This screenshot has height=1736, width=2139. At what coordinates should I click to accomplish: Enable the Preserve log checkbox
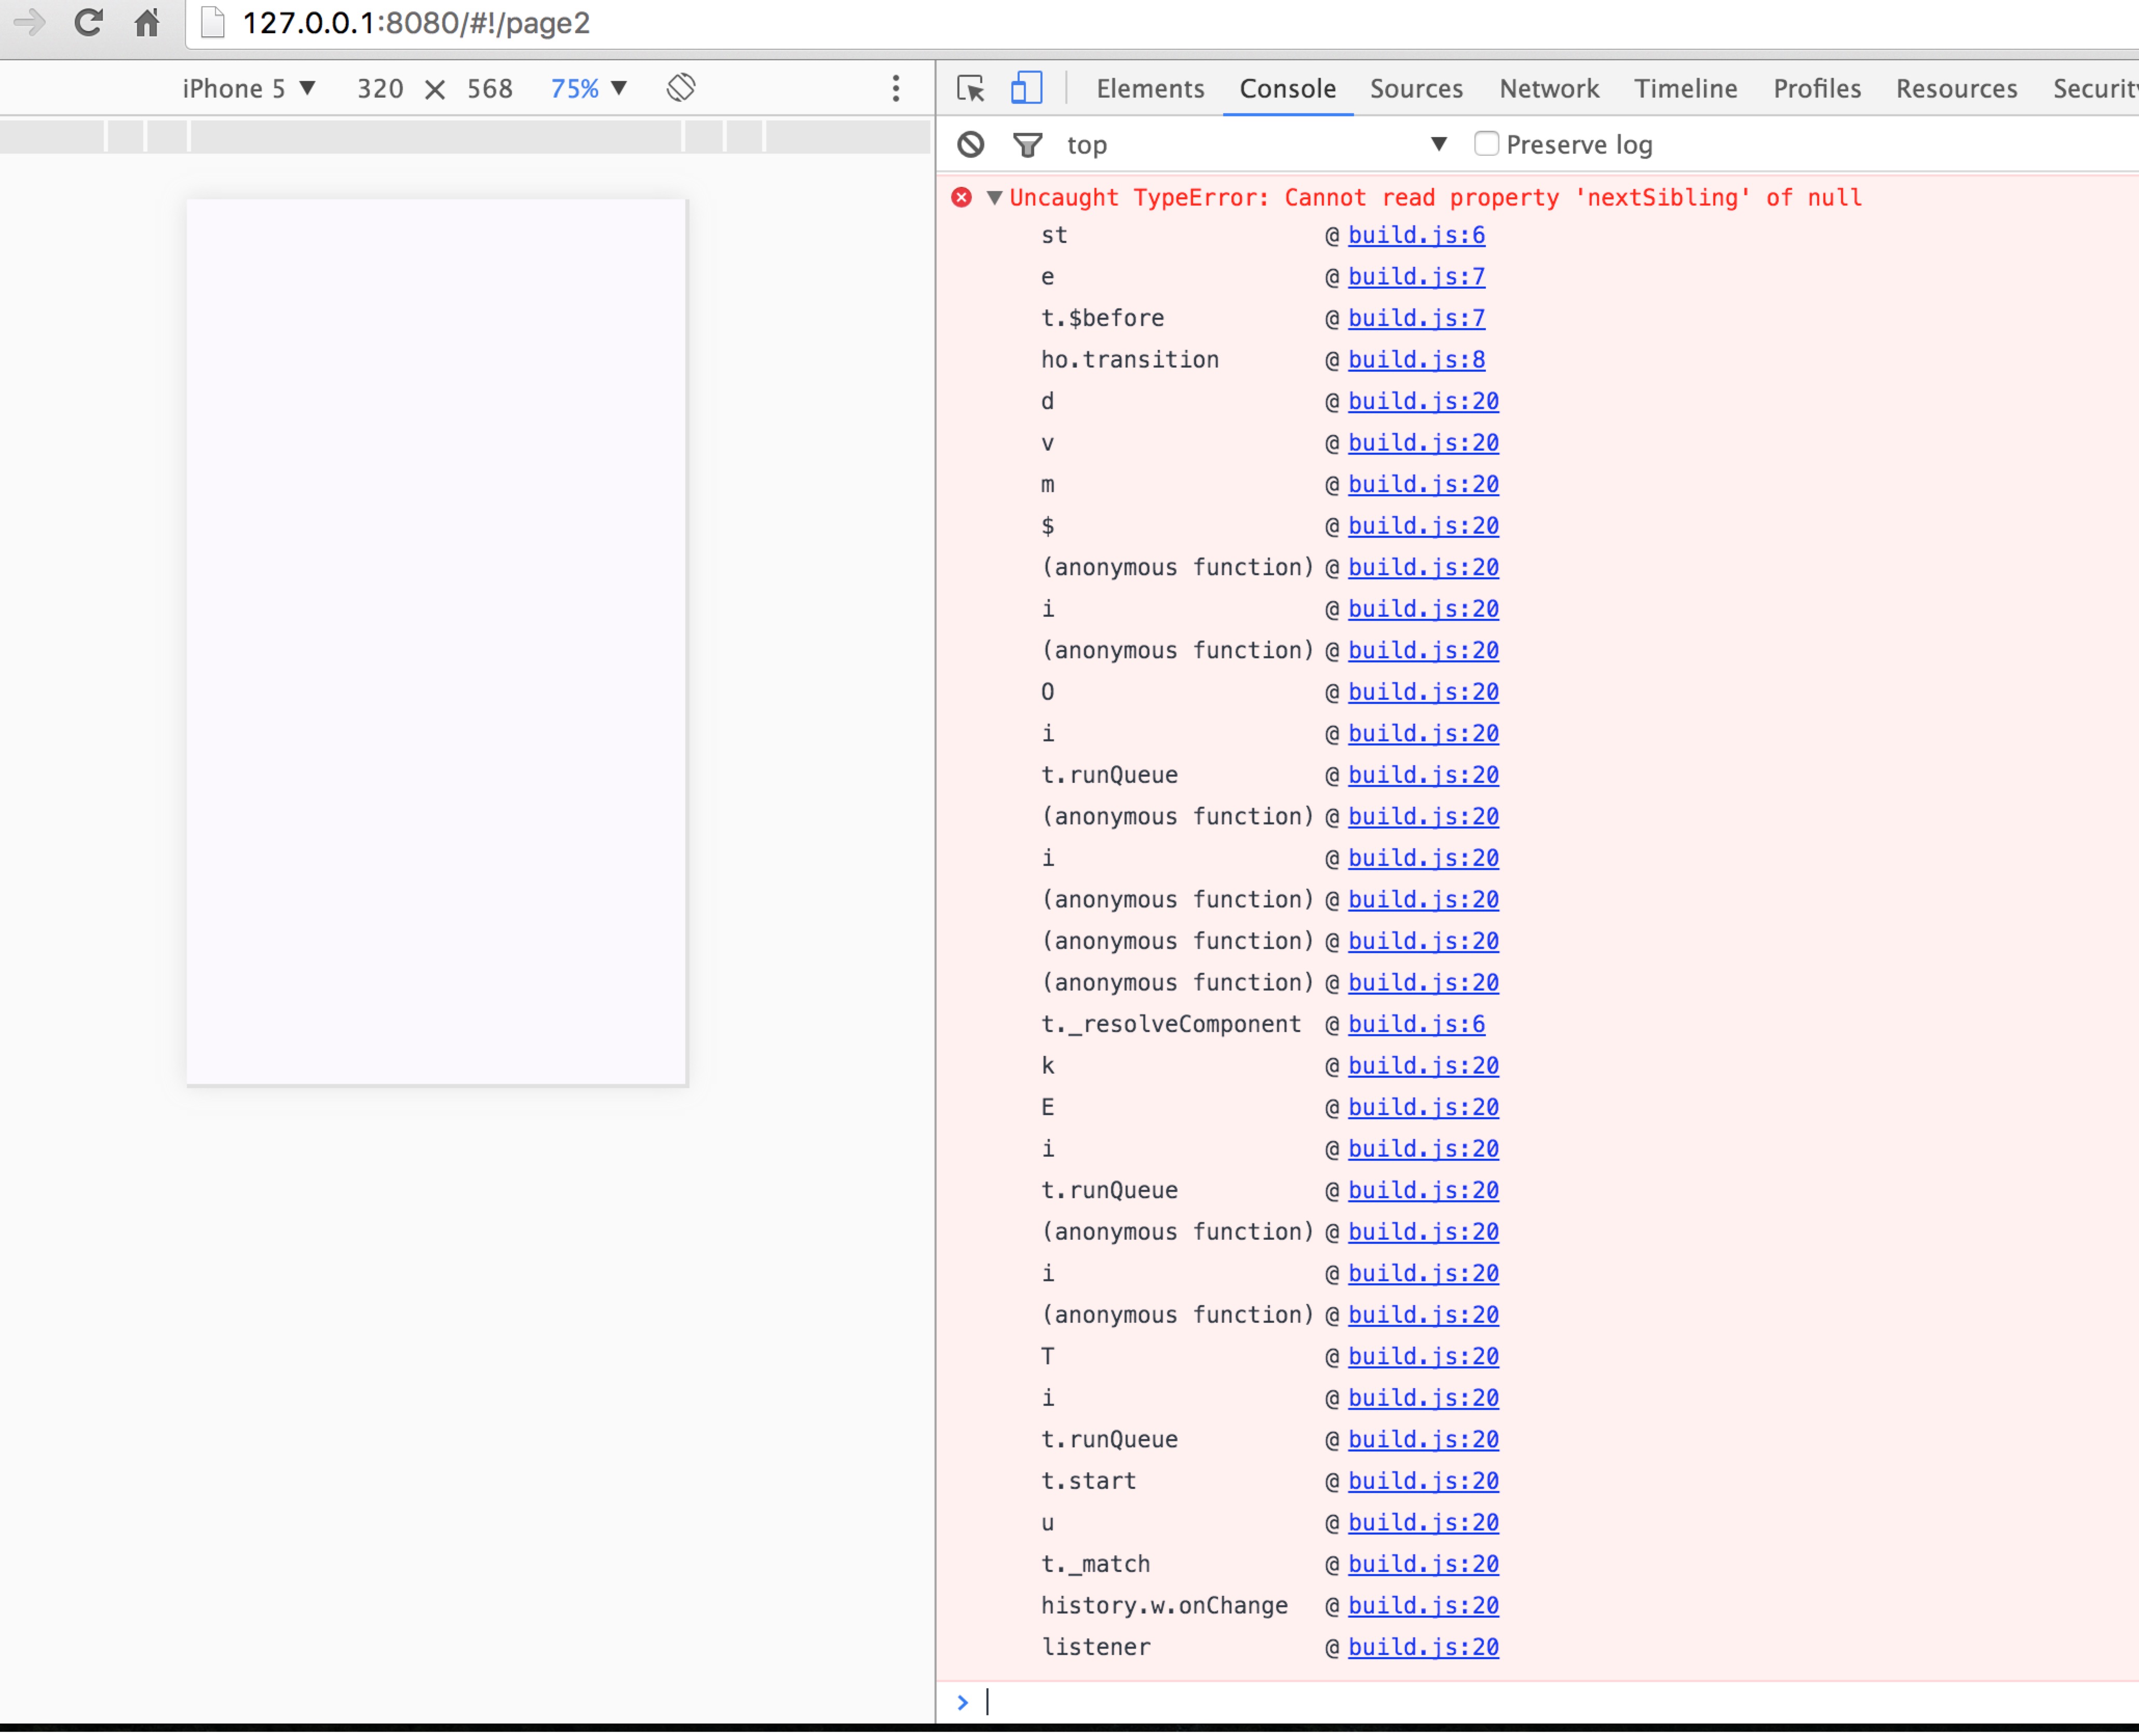[1486, 144]
